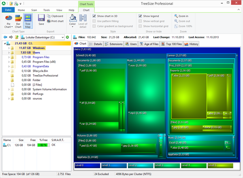Open the Datei menu

point(8,10)
